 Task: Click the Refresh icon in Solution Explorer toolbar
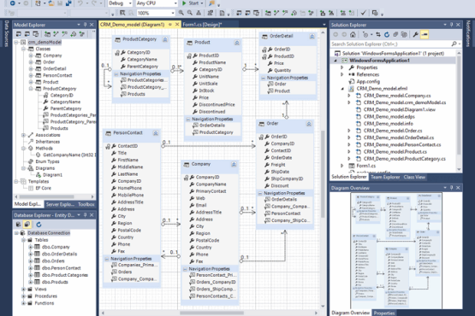tap(387, 34)
